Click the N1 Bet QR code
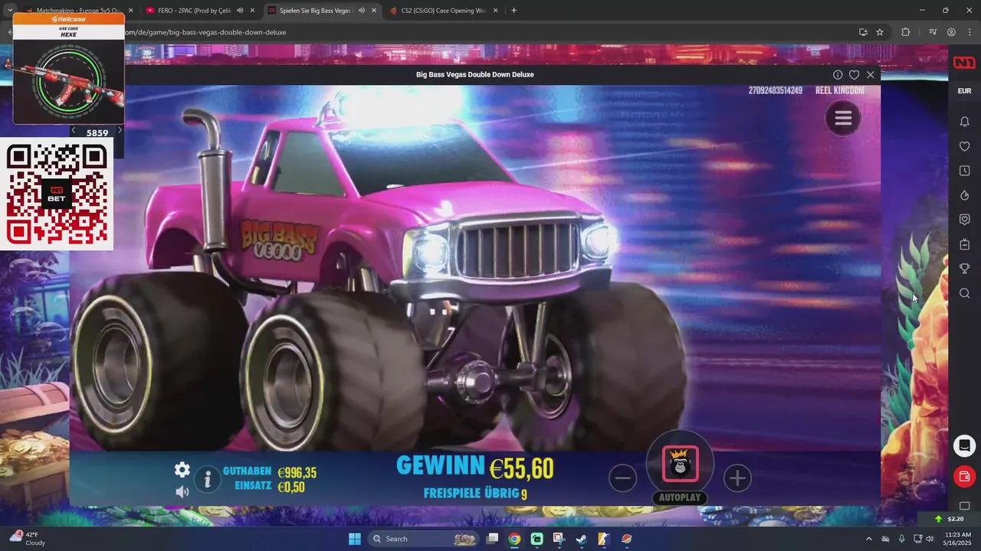This screenshot has width=981, height=551. (x=57, y=194)
